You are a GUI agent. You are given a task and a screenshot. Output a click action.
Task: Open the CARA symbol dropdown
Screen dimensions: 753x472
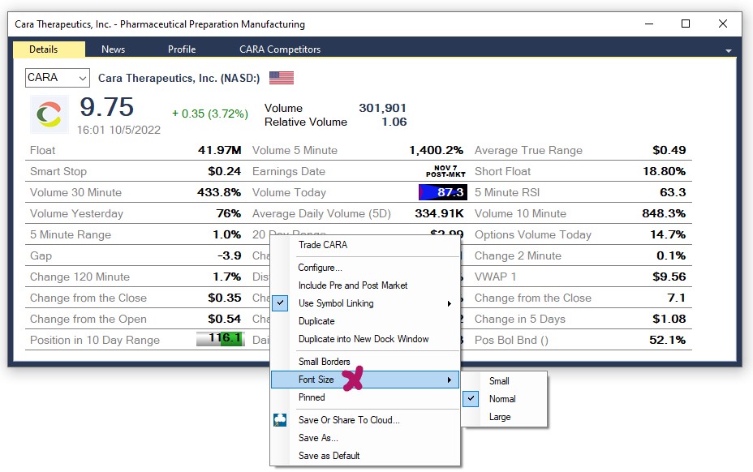pos(57,78)
